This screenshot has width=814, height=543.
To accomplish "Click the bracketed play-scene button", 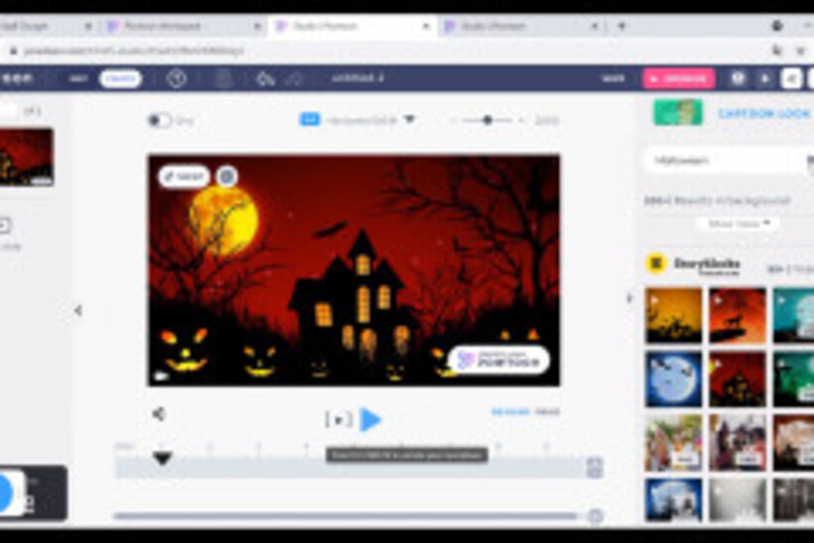I will pos(339,420).
